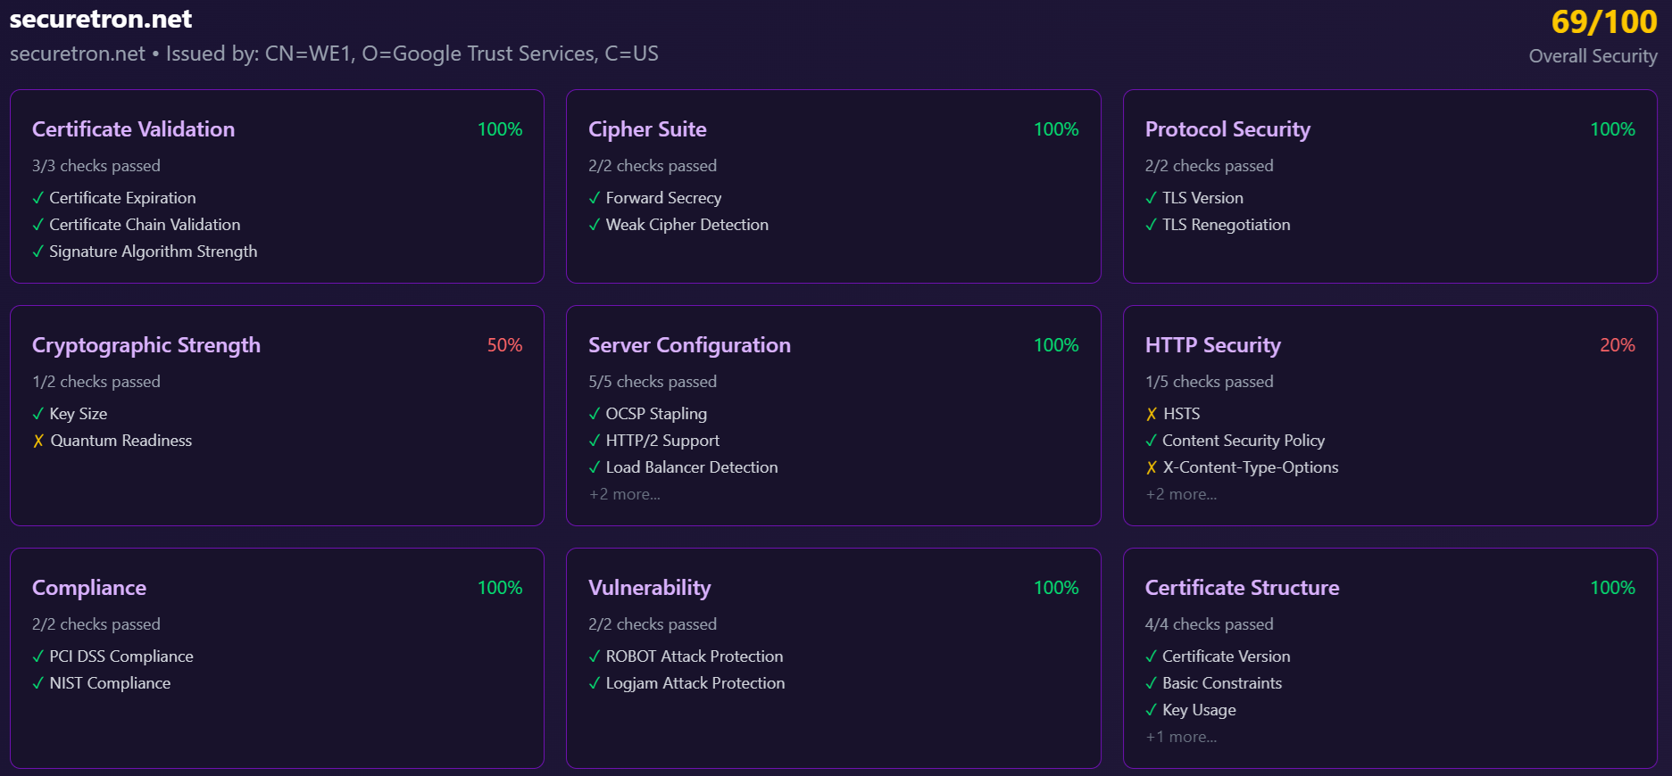Viewport: 1672px width, 776px height.
Task: Click the X mark next to X-Content-Type-Options
Action: point(1152,467)
